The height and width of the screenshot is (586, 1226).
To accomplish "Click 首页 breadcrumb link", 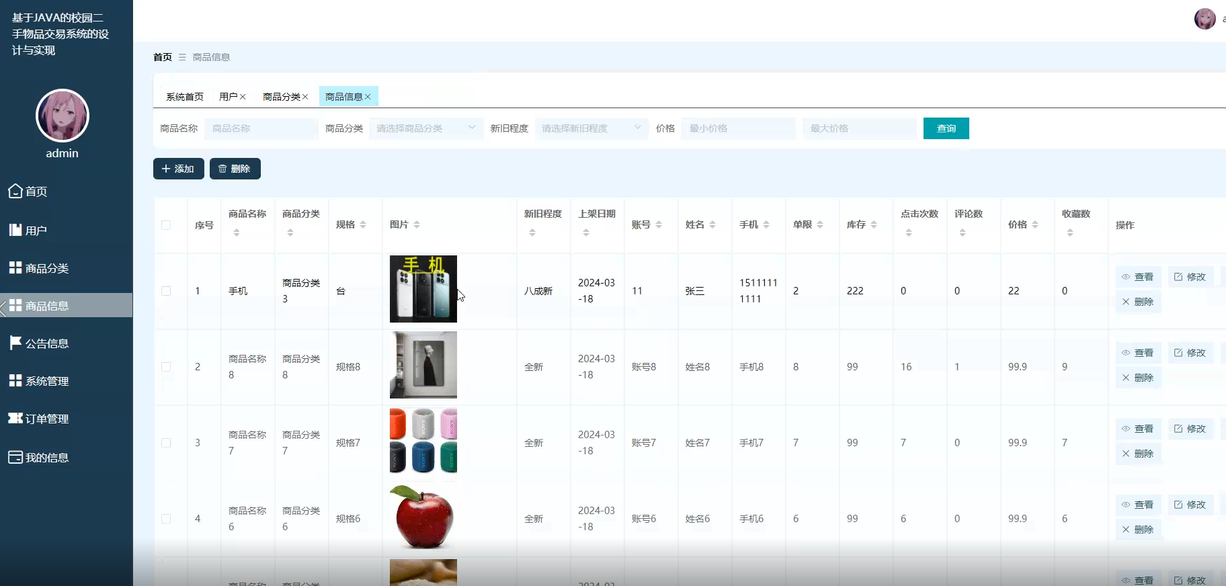I will pos(163,57).
